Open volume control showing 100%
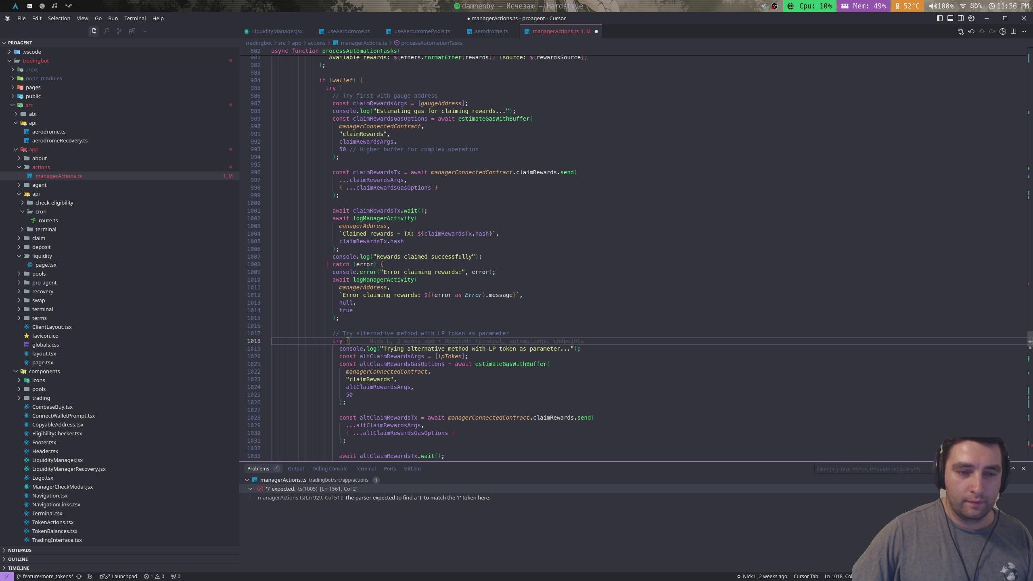The height and width of the screenshot is (581, 1033). 941,6
